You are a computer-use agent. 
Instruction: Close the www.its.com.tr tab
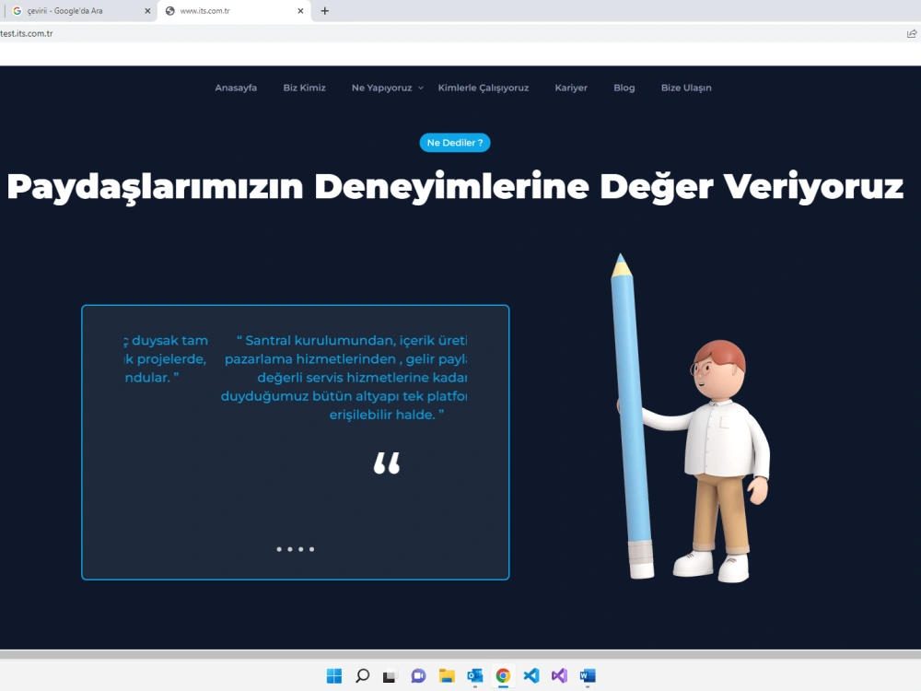(x=300, y=10)
